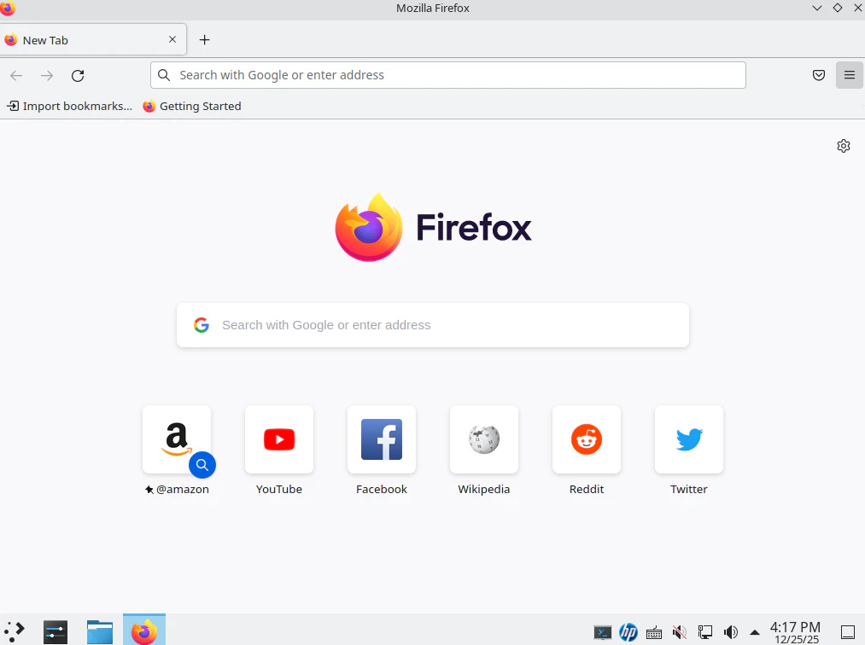Image resolution: width=865 pixels, height=645 pixels.
Task: Open the HP tray icon
Action: click(x=628, y=632)
